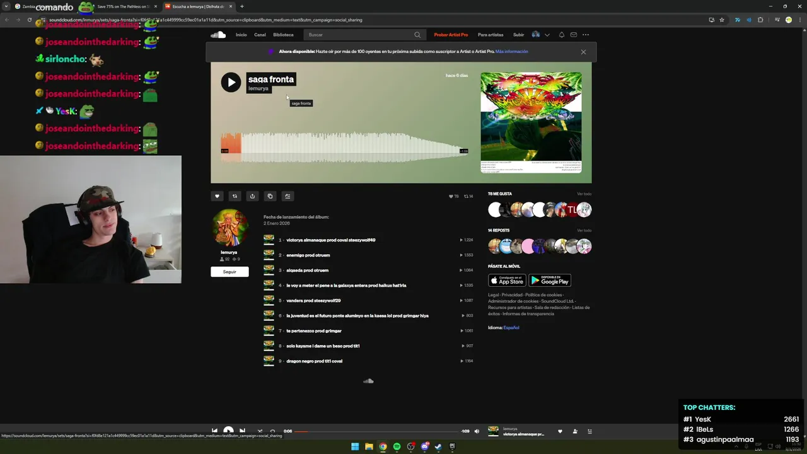Reload the page in Chrome
The height and width of the screenshot is (454, 807).
(x=29, y=20)
